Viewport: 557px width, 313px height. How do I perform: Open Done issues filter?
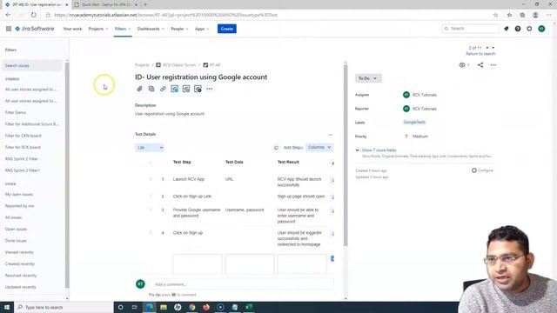coord(16,241)
